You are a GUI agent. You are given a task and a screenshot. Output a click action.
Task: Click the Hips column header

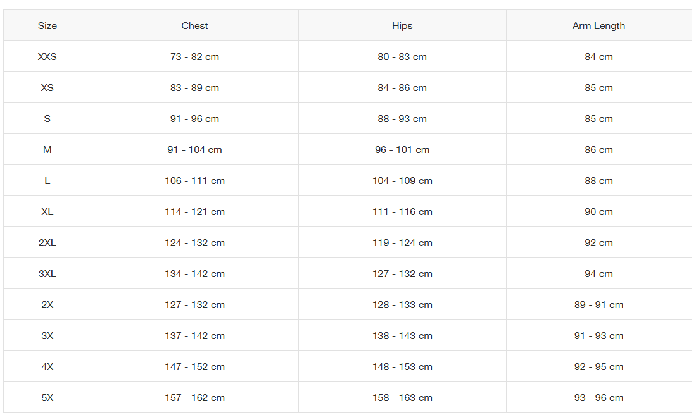402,26
